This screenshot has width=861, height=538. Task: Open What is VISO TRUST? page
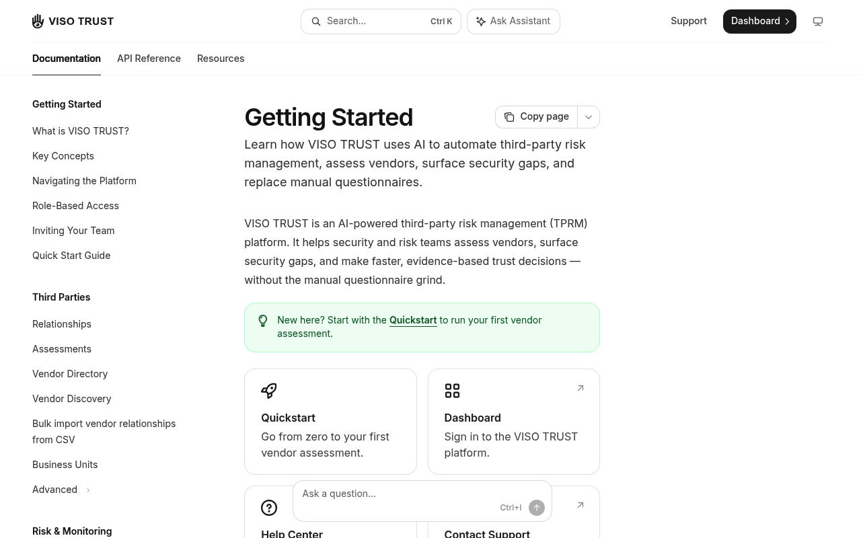(x=81, y=131)
